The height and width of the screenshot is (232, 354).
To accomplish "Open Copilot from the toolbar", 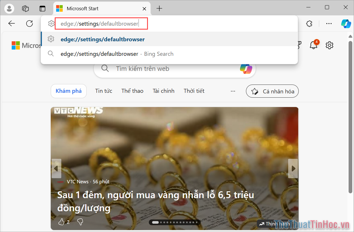I will point(346,24).
